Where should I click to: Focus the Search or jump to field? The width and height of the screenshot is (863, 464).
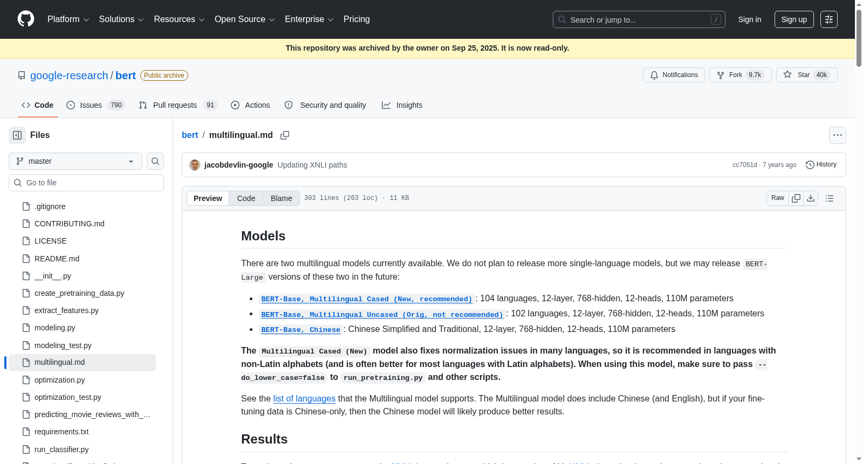click(639, 19)
